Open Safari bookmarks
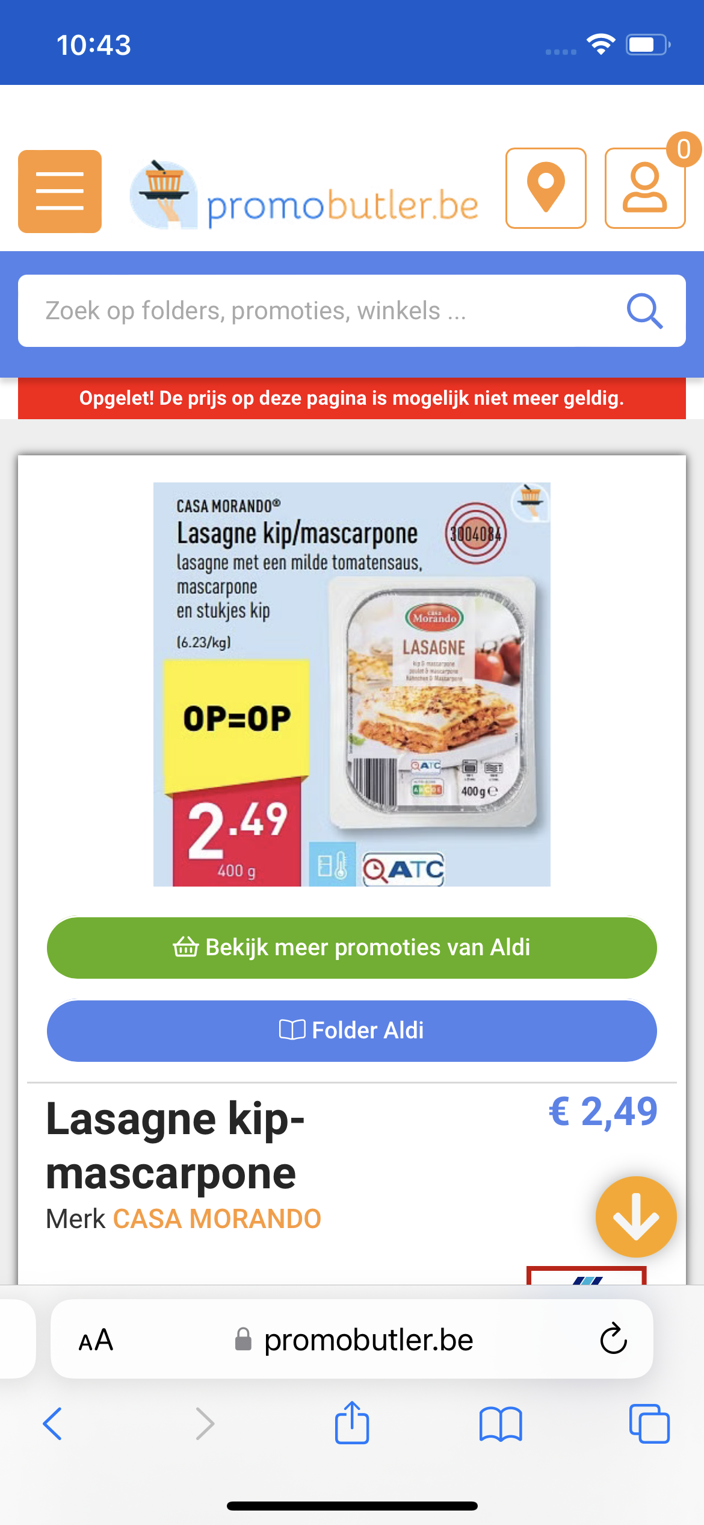704x1525 pixels. pos(501,1424)
